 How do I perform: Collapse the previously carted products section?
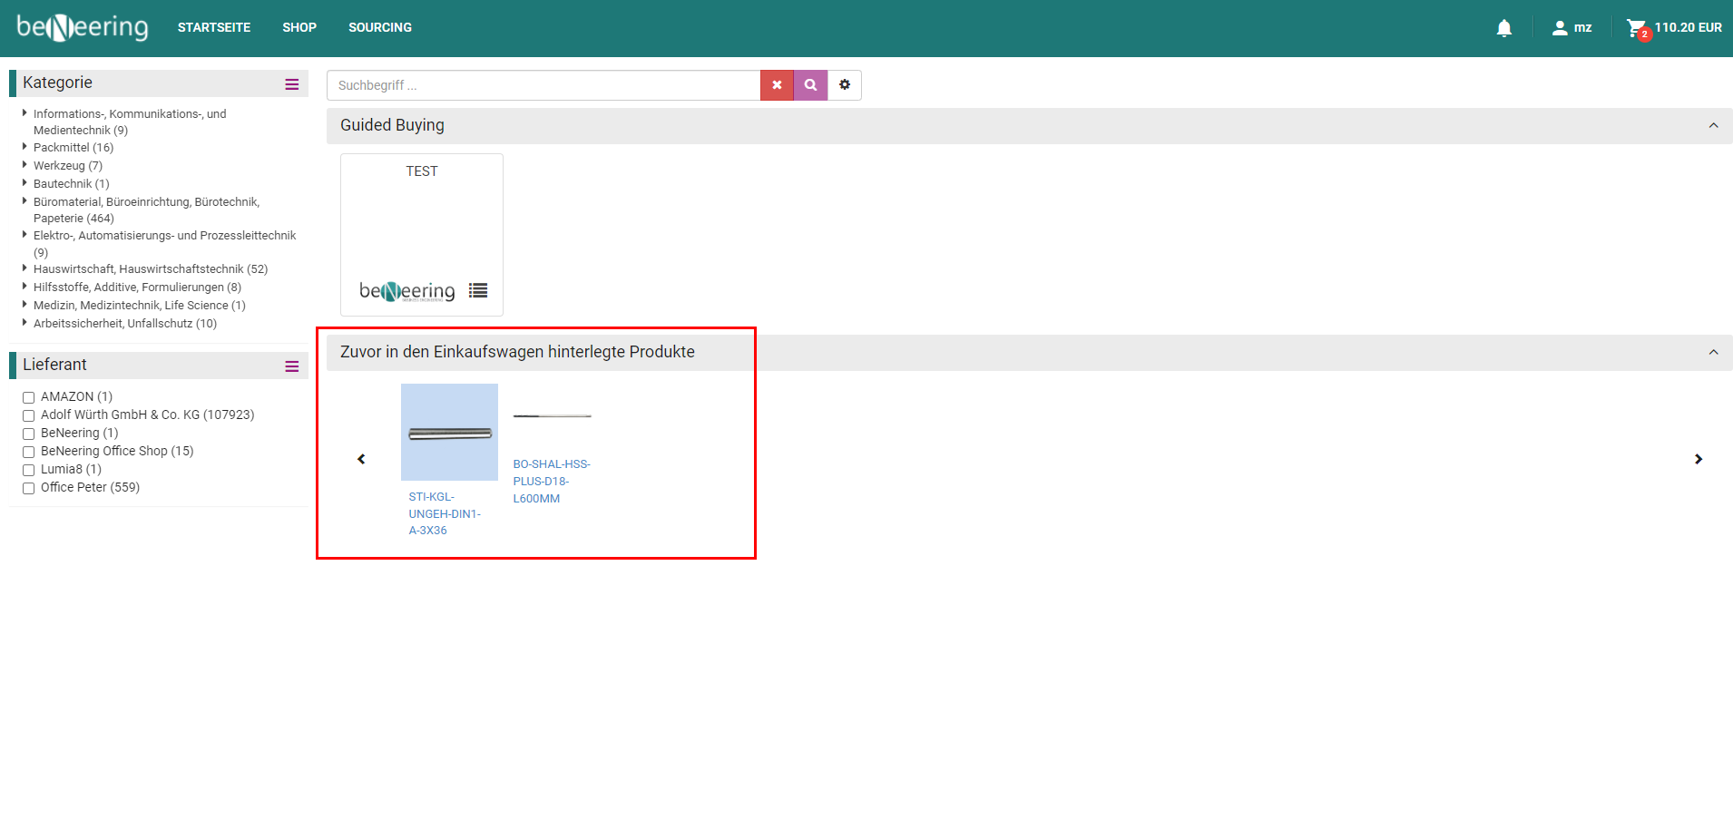(1713, 353)
